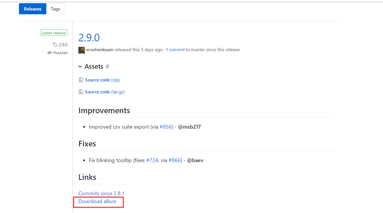Click 'Improved csv suite export' text

[119, 127]
